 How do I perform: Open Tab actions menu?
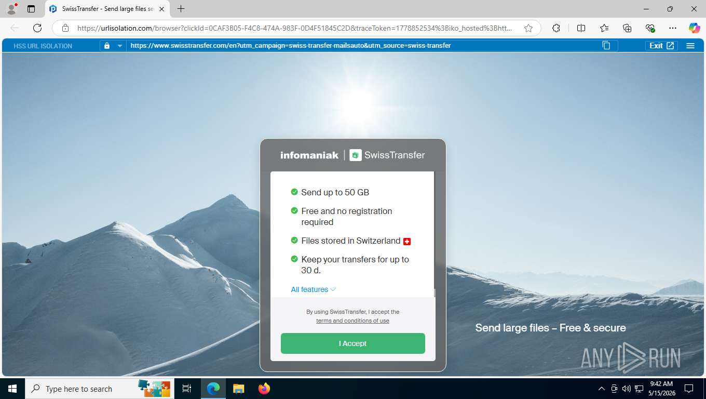[x=31, y=9]
